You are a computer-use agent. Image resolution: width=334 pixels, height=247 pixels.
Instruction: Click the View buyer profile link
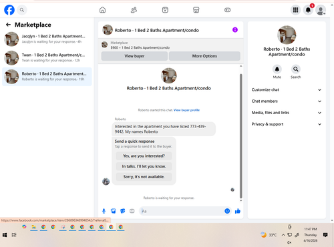186,110
